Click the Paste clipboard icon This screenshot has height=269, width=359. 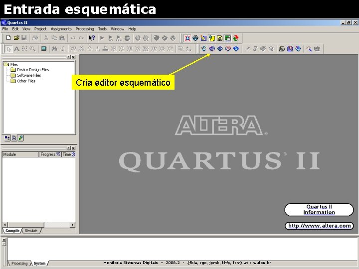click(x=62, y=38)
